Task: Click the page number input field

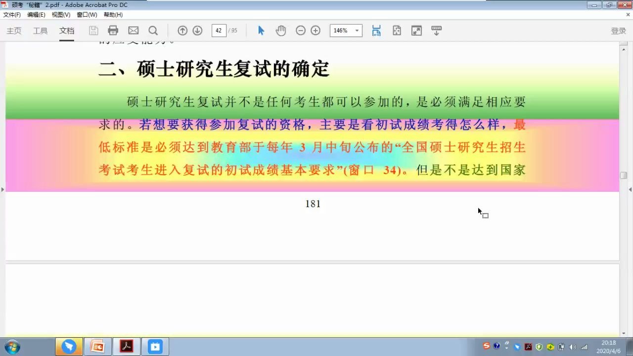Action: [x=219, y=30]
